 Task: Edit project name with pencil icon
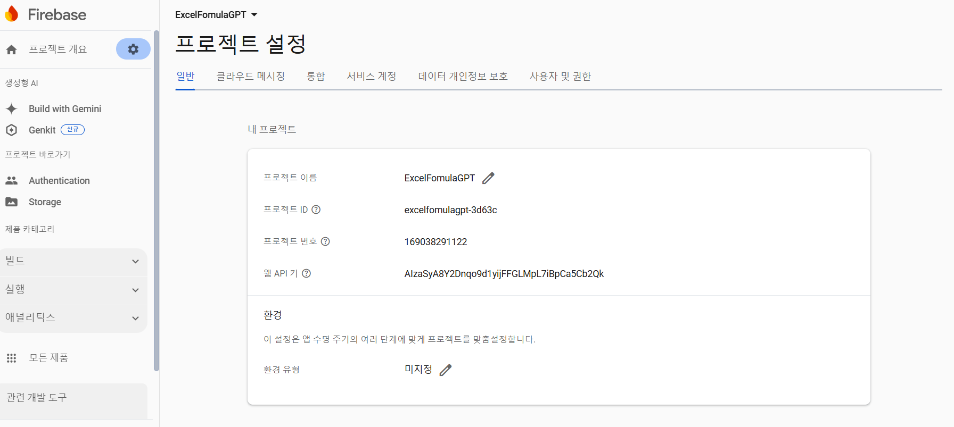click(x=488, y=178)
